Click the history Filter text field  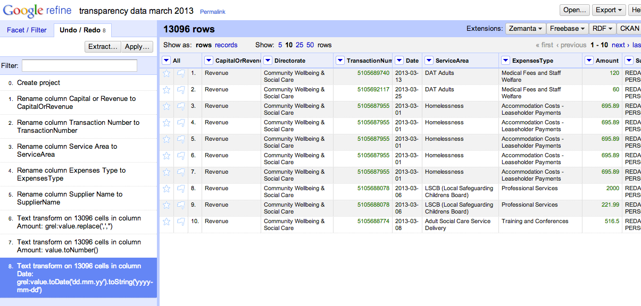coord(79,66)
